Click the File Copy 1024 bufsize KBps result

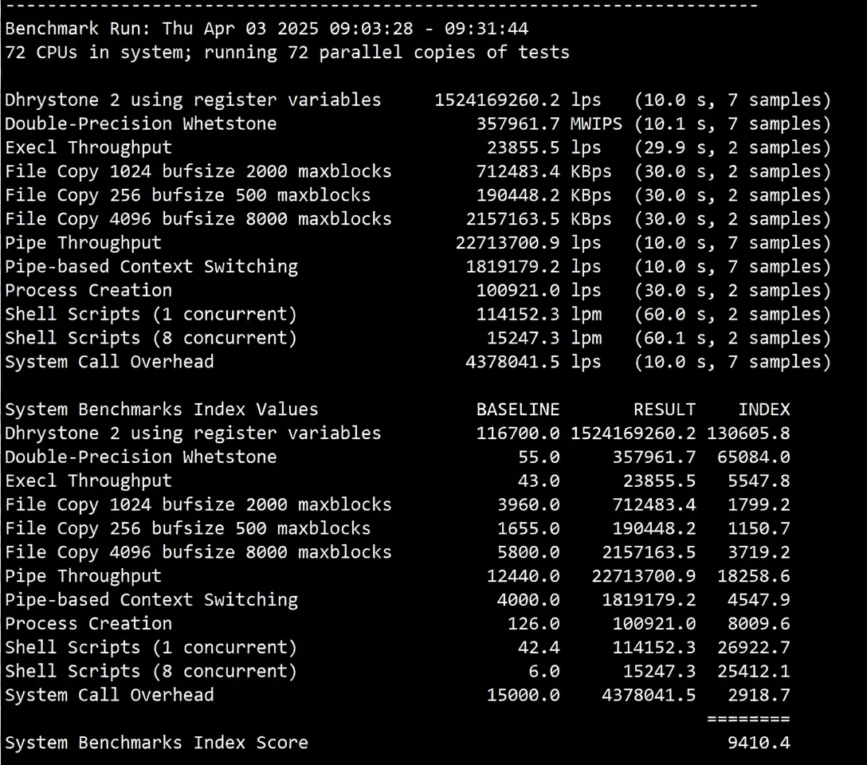pos(529,171)
